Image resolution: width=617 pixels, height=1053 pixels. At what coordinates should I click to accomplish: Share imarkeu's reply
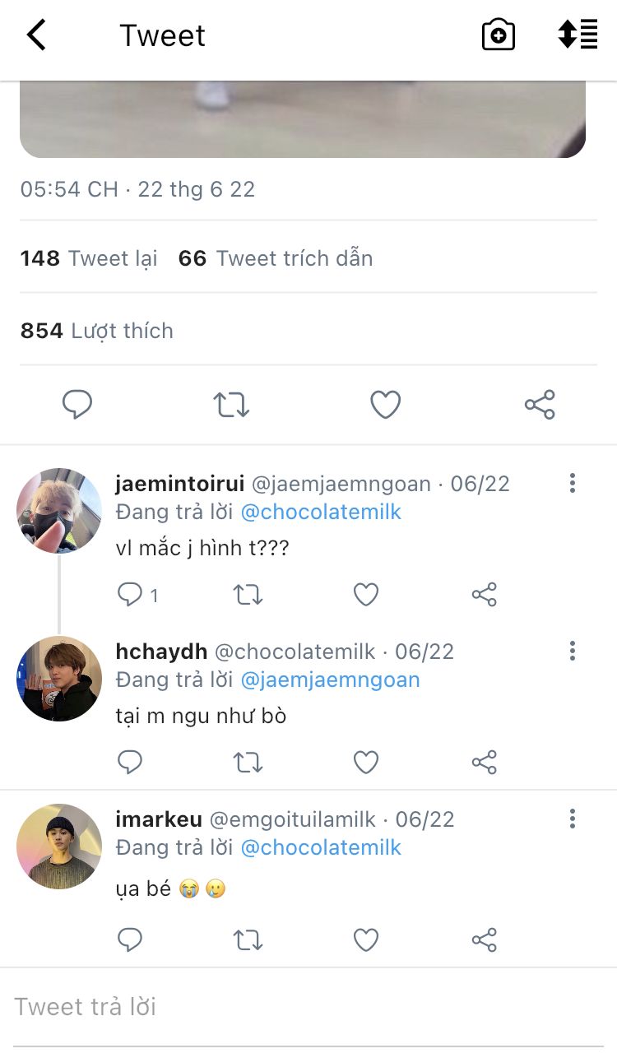(x=485, y=939)
